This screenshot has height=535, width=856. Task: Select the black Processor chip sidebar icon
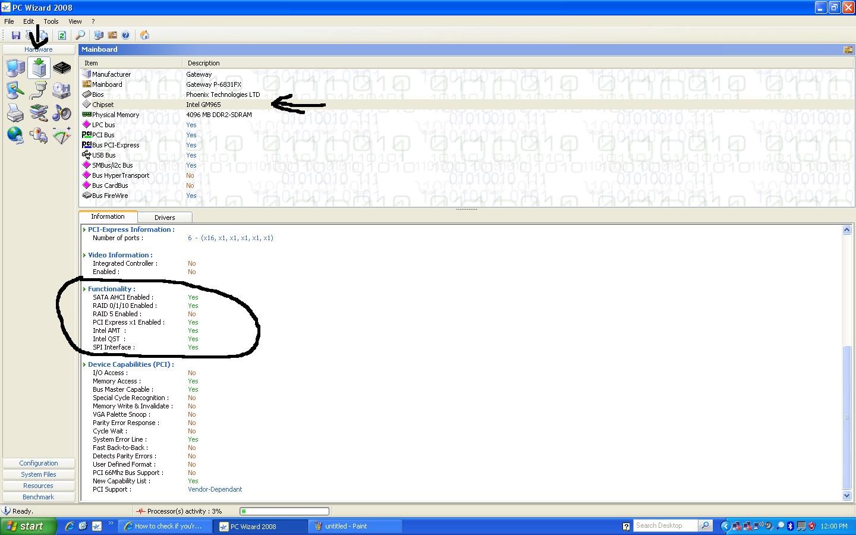point(62,68)
